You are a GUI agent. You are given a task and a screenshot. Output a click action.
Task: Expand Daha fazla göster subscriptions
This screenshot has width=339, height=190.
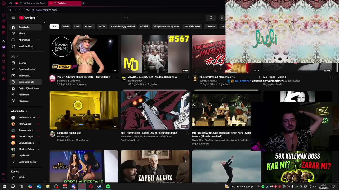tap(25, 162)
